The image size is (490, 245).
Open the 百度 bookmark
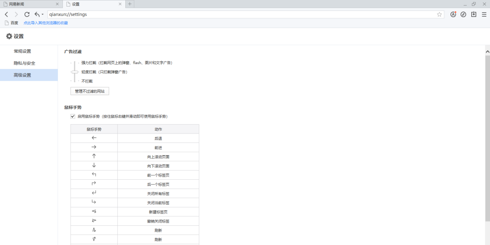[x=11, y=23]
